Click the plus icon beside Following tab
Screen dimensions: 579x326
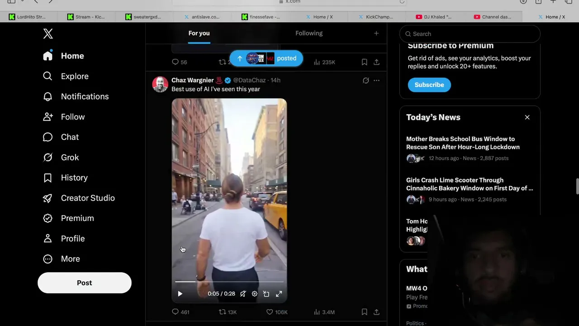[x=376, y=33]
